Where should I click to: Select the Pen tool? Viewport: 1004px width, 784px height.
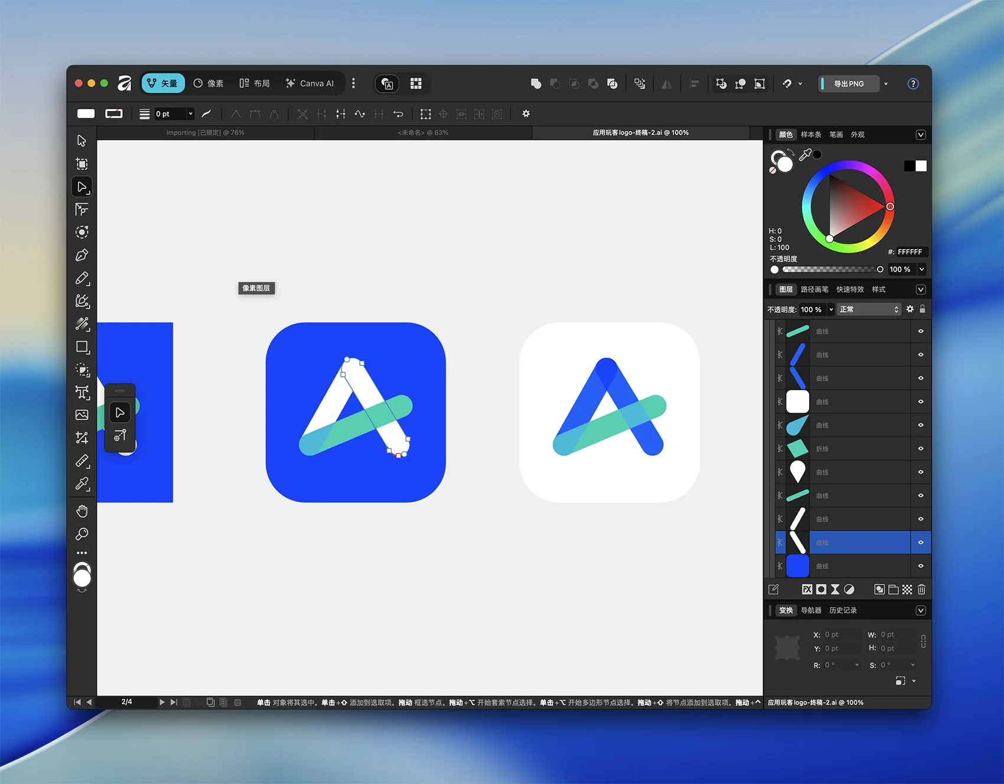coord(82,255)
